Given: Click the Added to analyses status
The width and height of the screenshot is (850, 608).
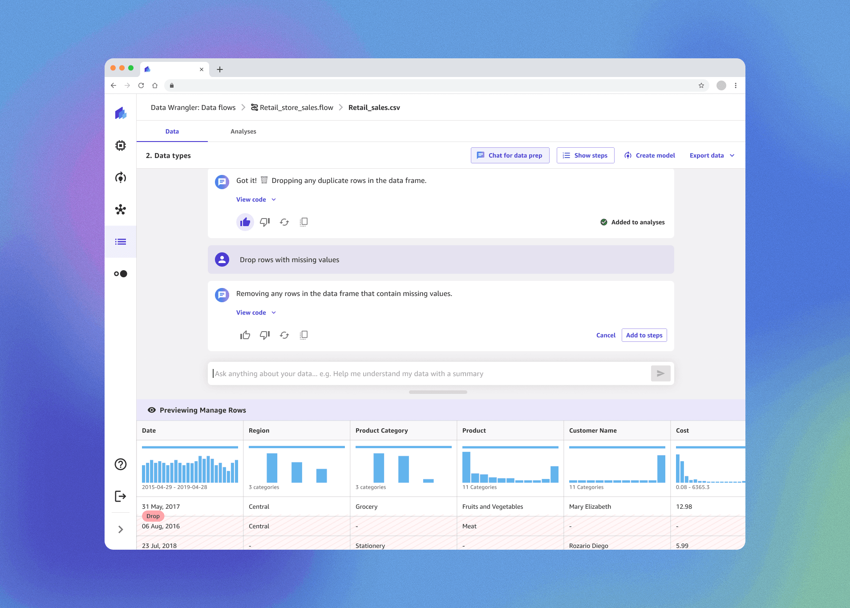Looking at the screenshot, I should click(632, 222).
